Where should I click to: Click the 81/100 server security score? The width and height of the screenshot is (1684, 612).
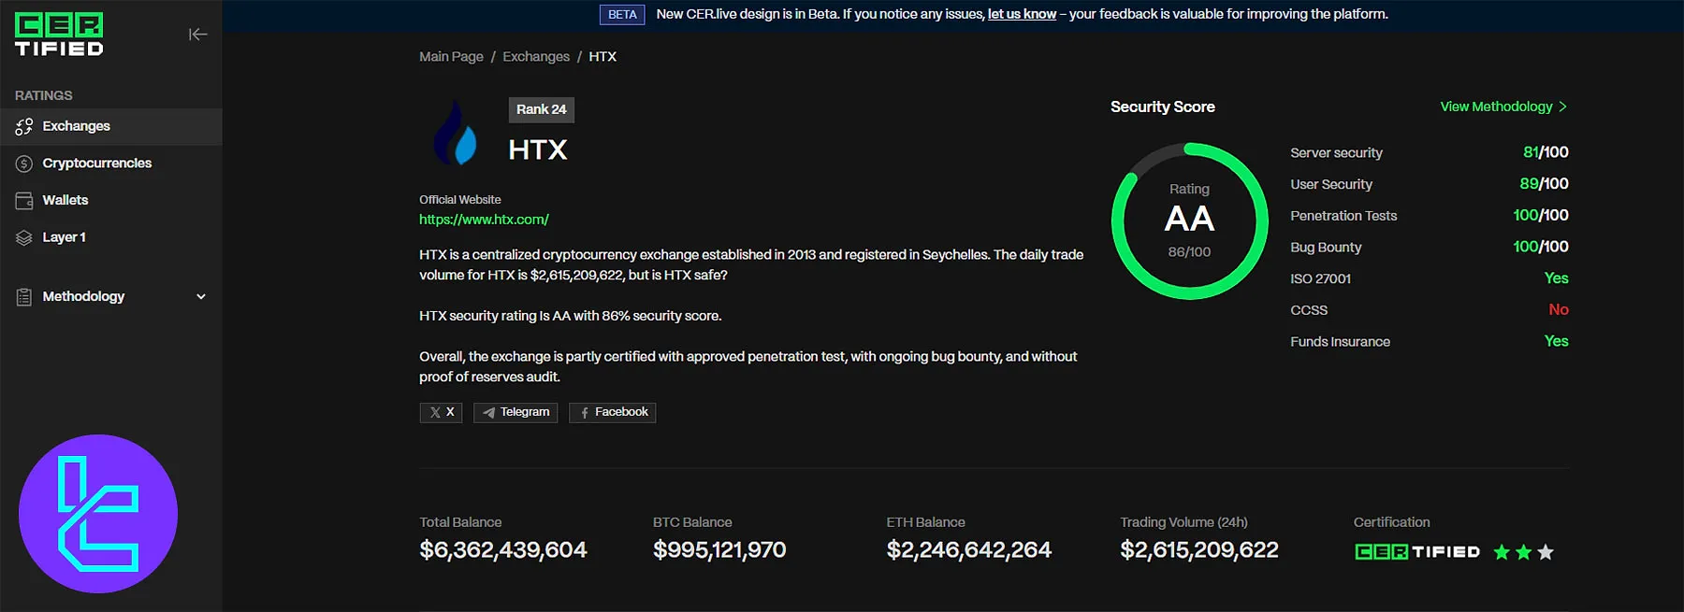[x=1546, y=152]
